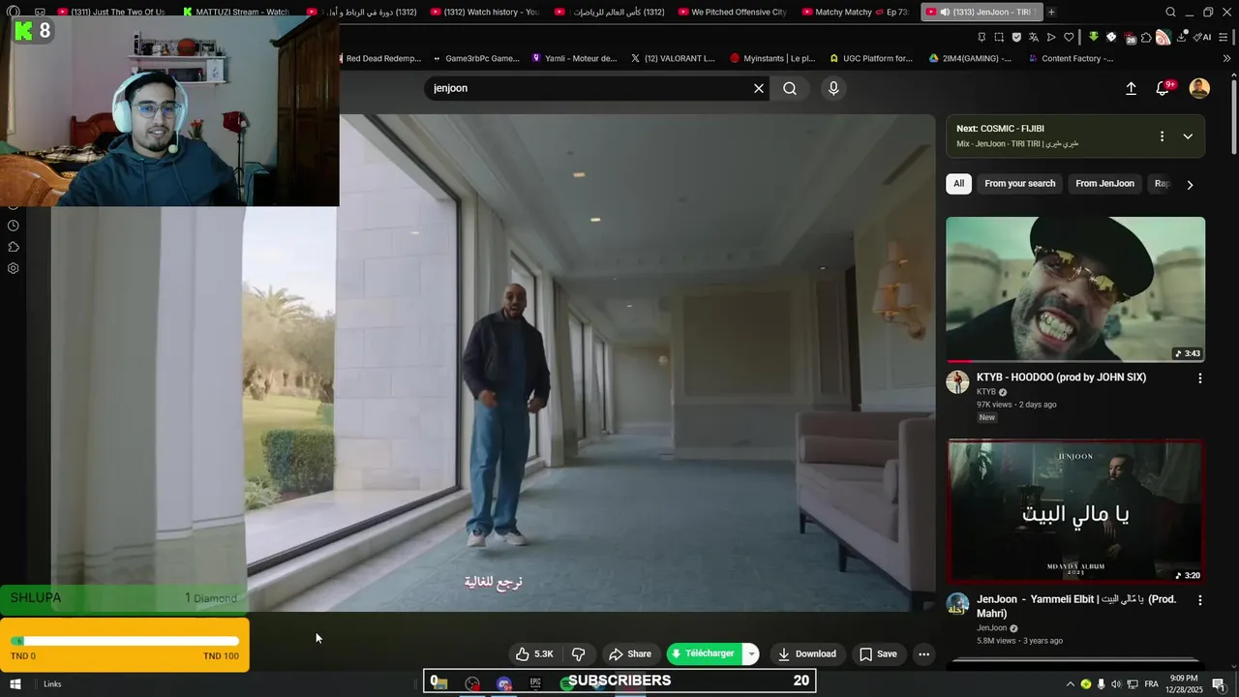Screen dimensions: 1239x697
Task: Open the Easy Setup menu icon
Action: click(x=1225, y=37)
